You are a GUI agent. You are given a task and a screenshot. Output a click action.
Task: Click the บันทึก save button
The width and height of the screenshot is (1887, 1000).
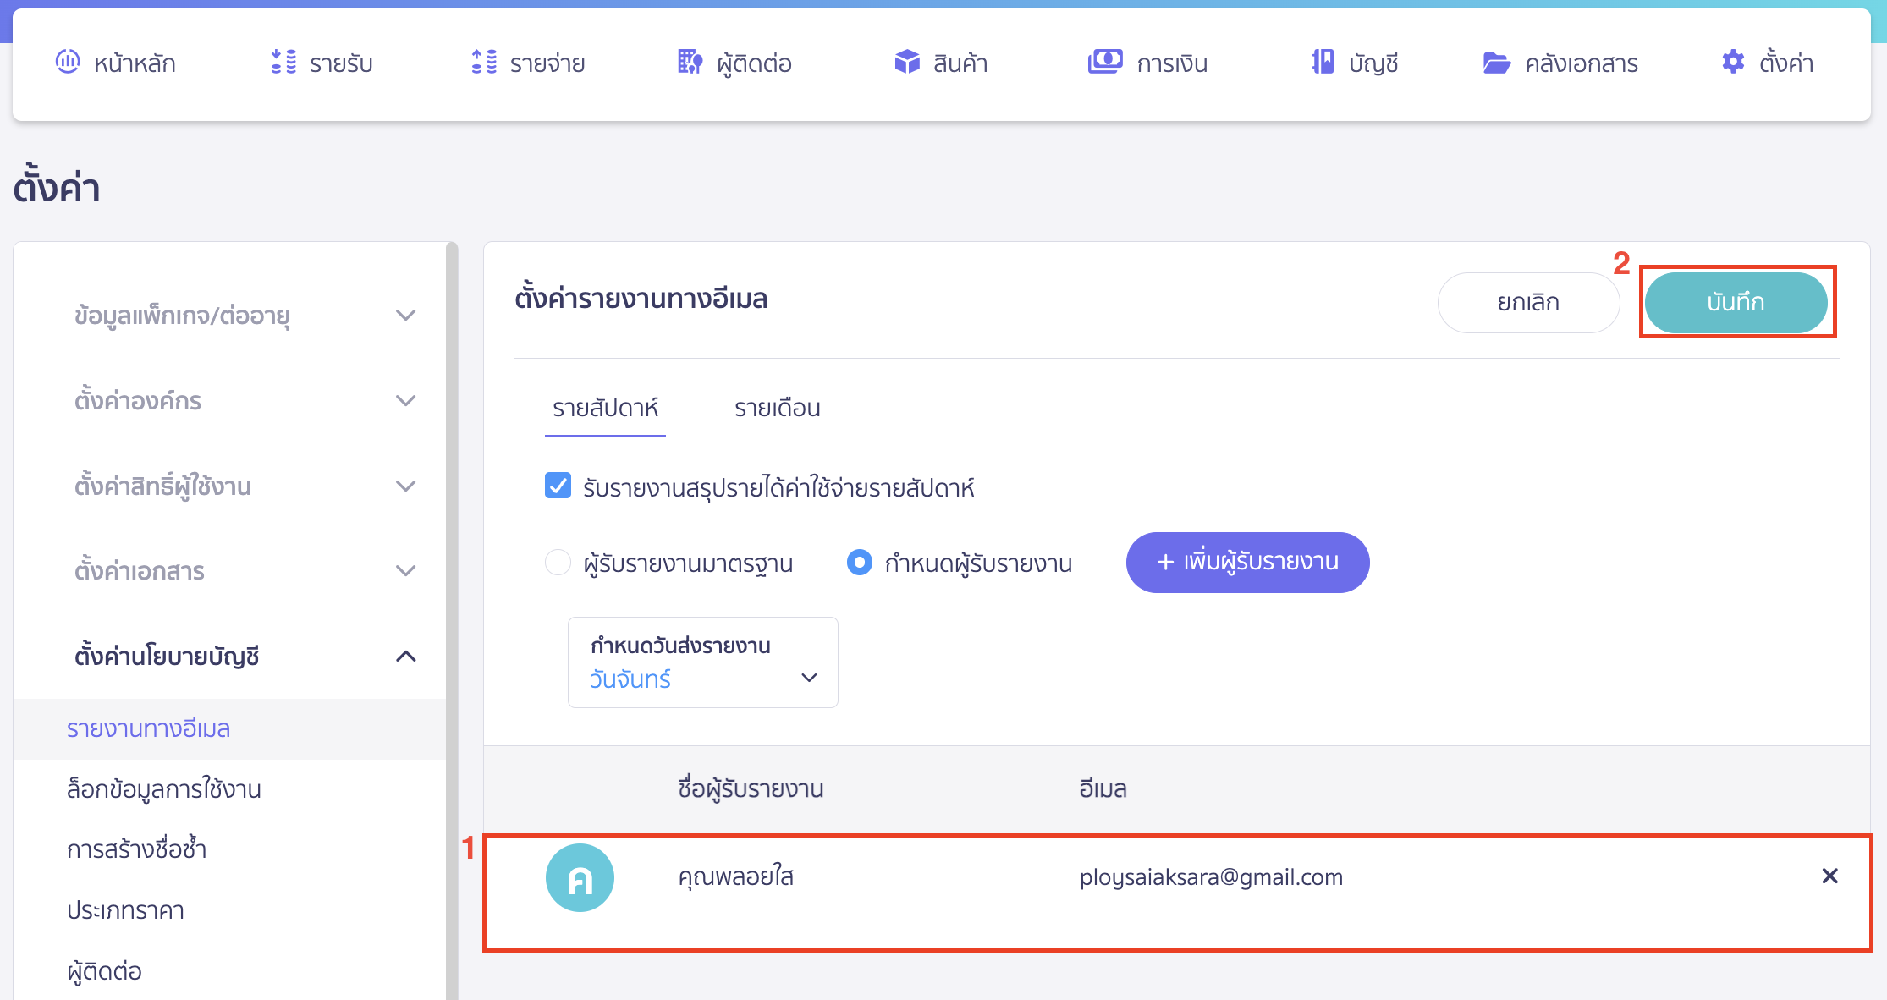1736,302
